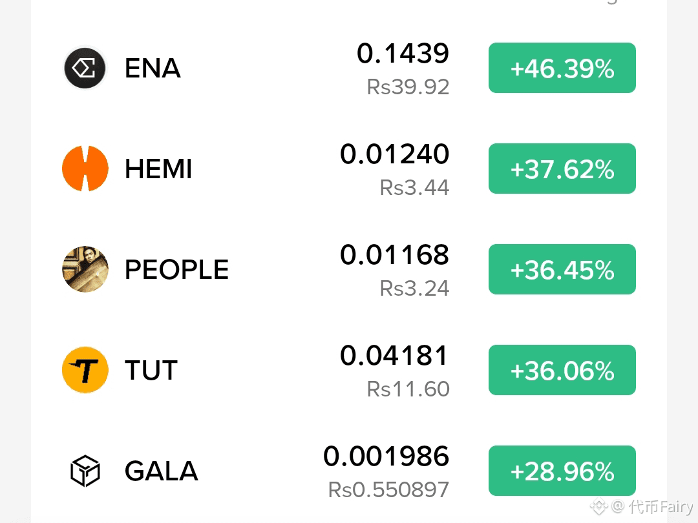Tap the TUT price Rs11.60

coord(408,389)
